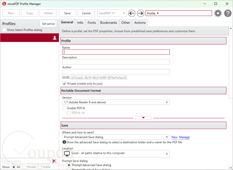Image resolution: width=233 pixels, height=170 pixels.
Task: Open the settings gear icon
Action: 218,13
